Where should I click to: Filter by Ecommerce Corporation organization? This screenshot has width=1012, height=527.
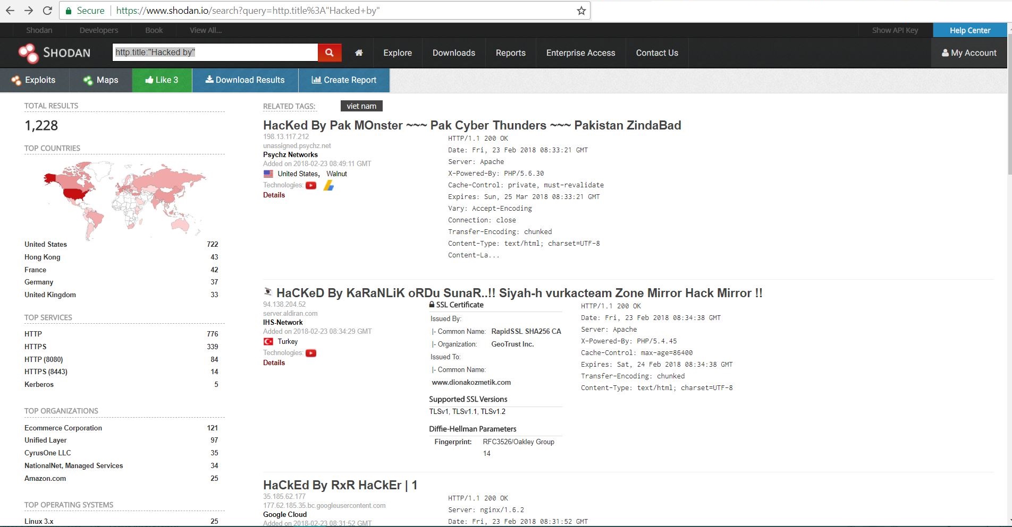(63, 428)
